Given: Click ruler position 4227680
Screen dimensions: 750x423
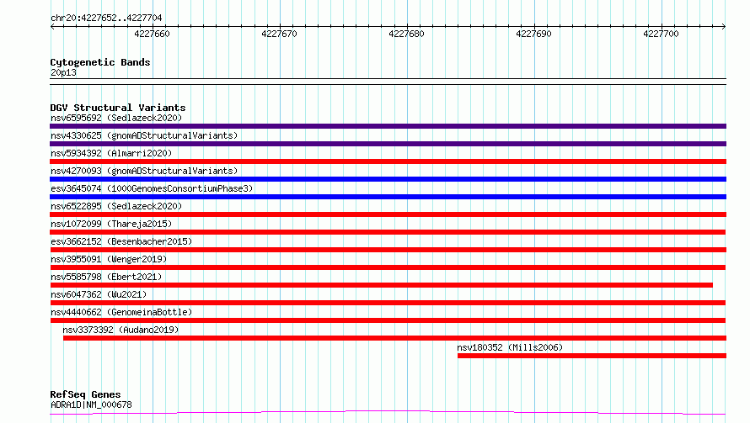Looking at the screenshot, I should point(406,34).
